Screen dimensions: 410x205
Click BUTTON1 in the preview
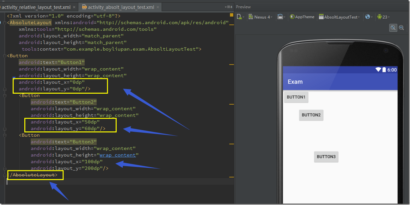point(296,97)
